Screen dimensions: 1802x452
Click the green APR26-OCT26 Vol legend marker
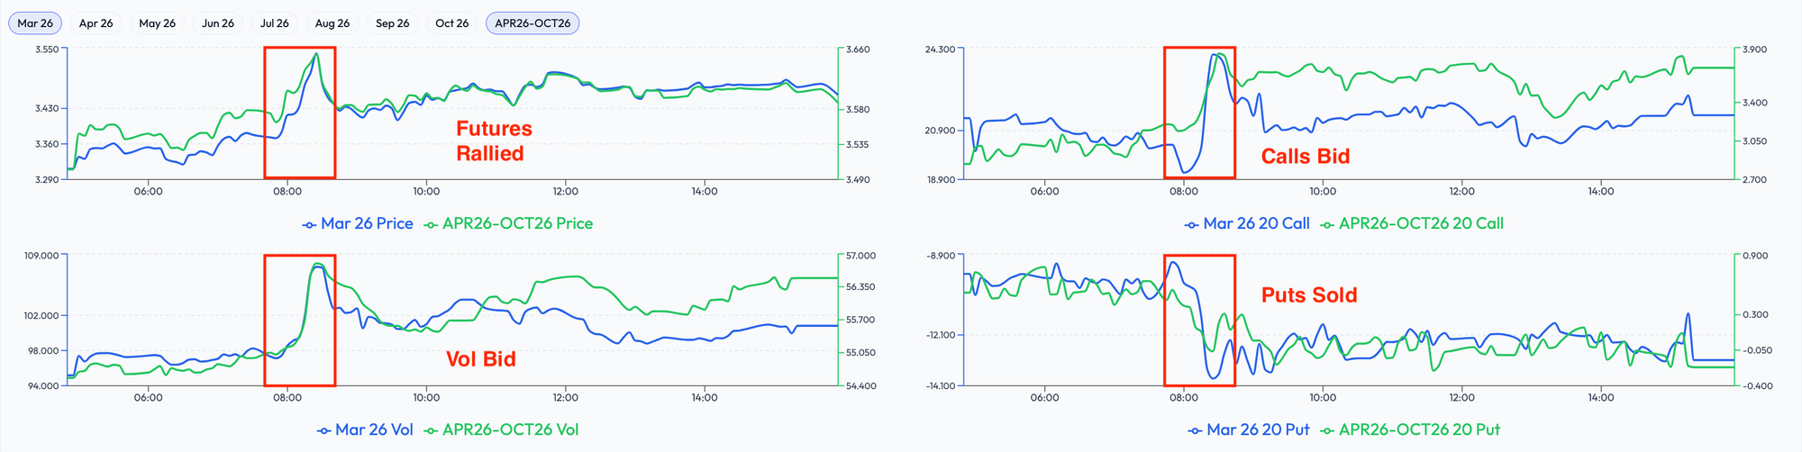tap(431, 430)
